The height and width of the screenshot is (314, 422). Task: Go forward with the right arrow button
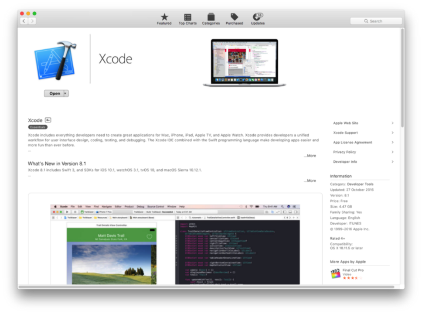(x=32, y=21)
